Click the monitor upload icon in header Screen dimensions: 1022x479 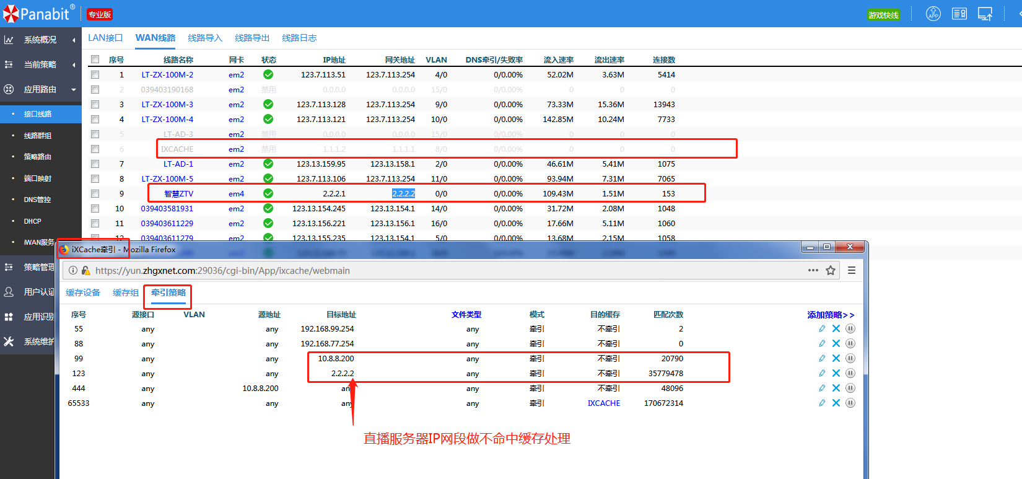[x=985, y=14]
